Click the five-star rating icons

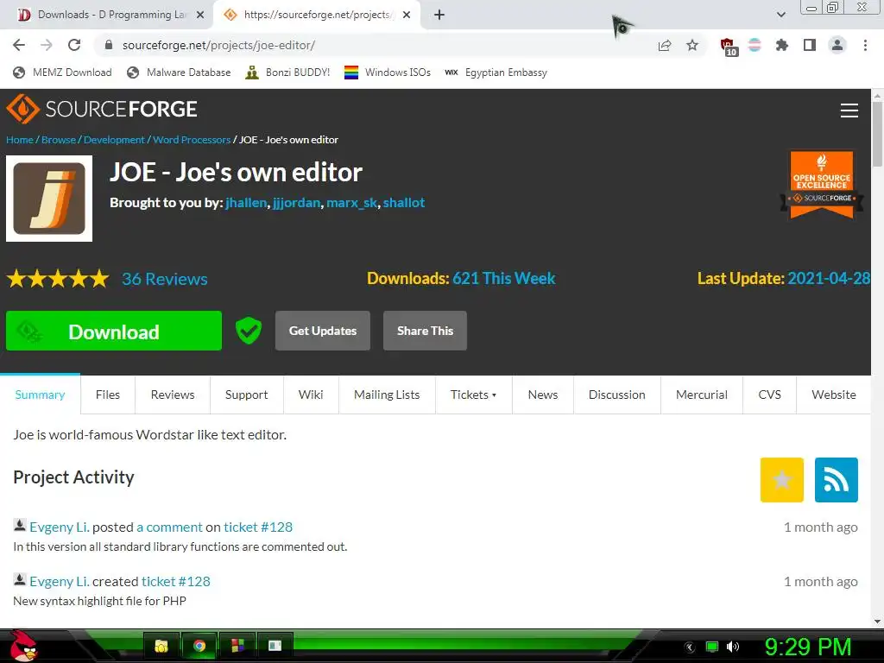[x=58, y=279]
